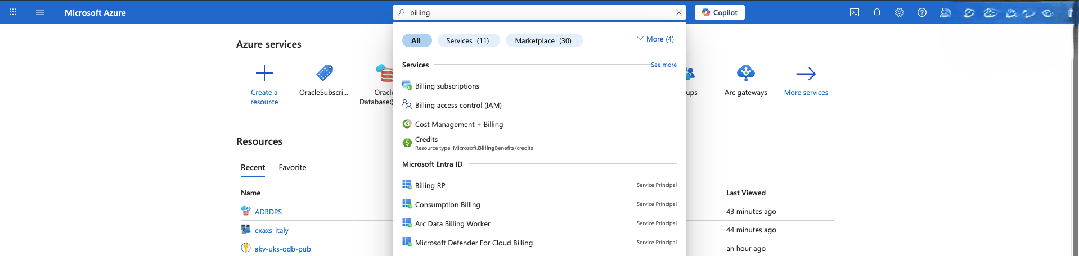Select the All filter pill
Screen dimensions: 1079x256
tap(416, 40)
